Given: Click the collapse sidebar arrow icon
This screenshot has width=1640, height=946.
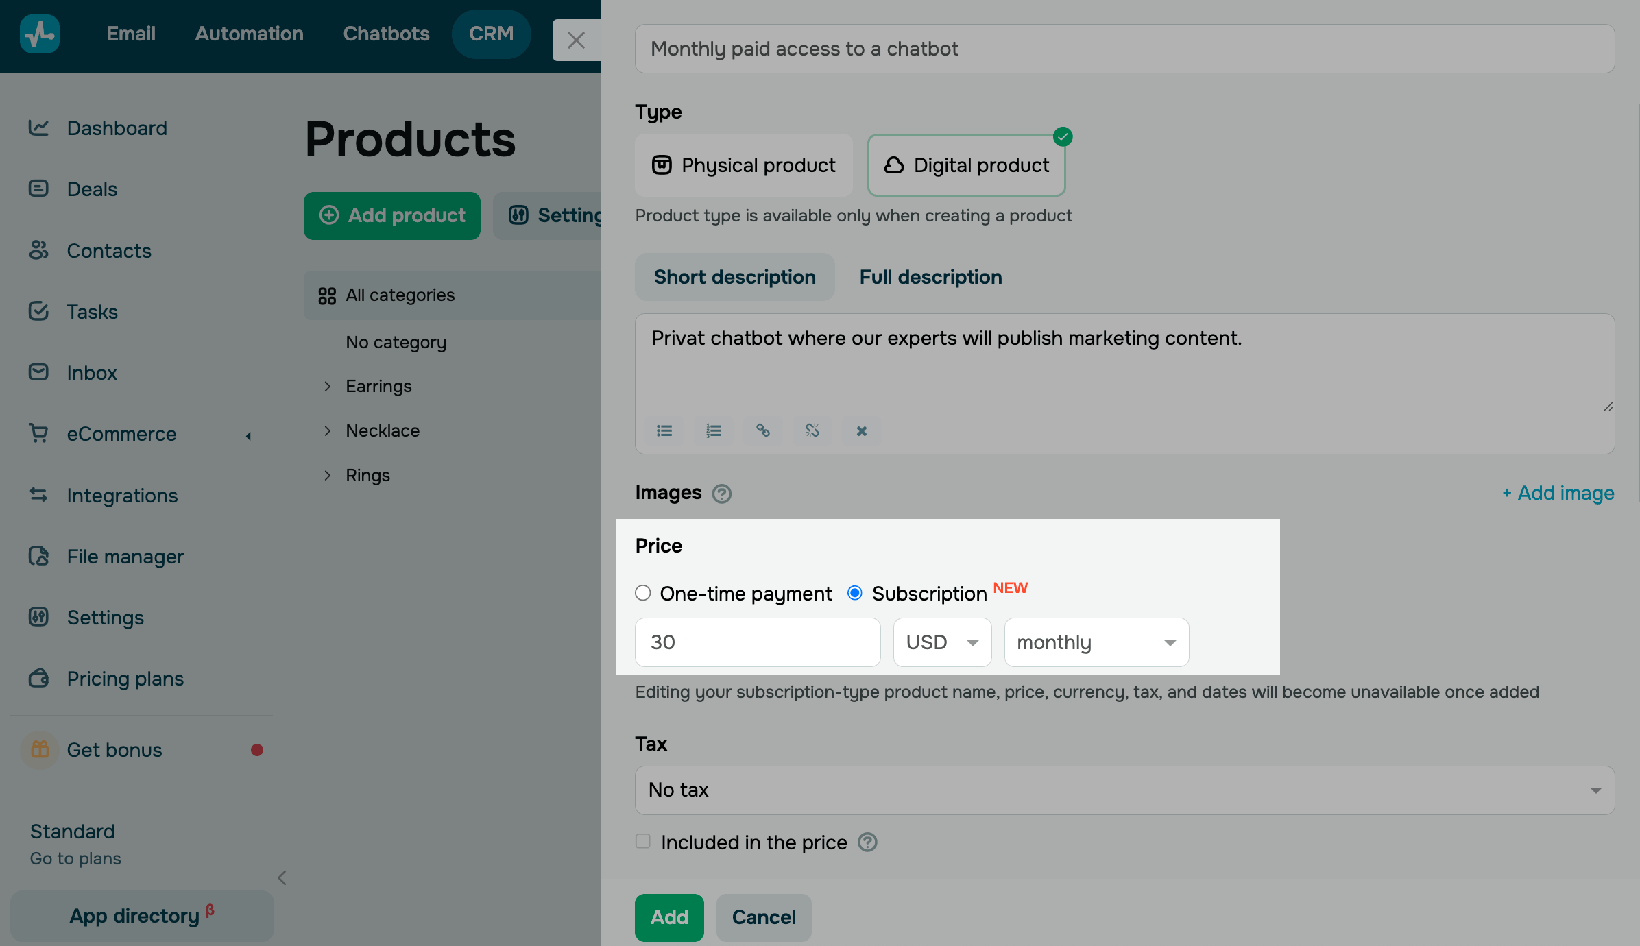Looking at the screenshot, I should (x=282, y=877).
